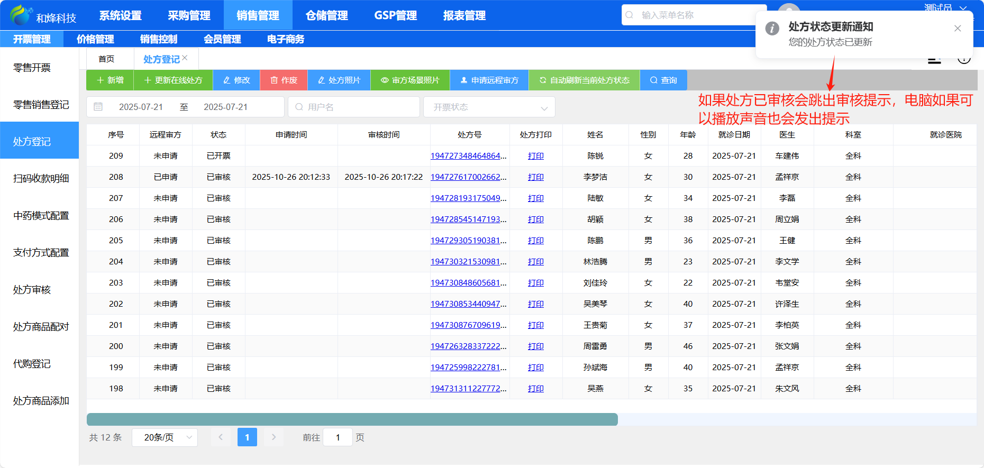The image size is (984, 468).
Task: Open the date range picker calendar icon
Action: click(98, 107)
